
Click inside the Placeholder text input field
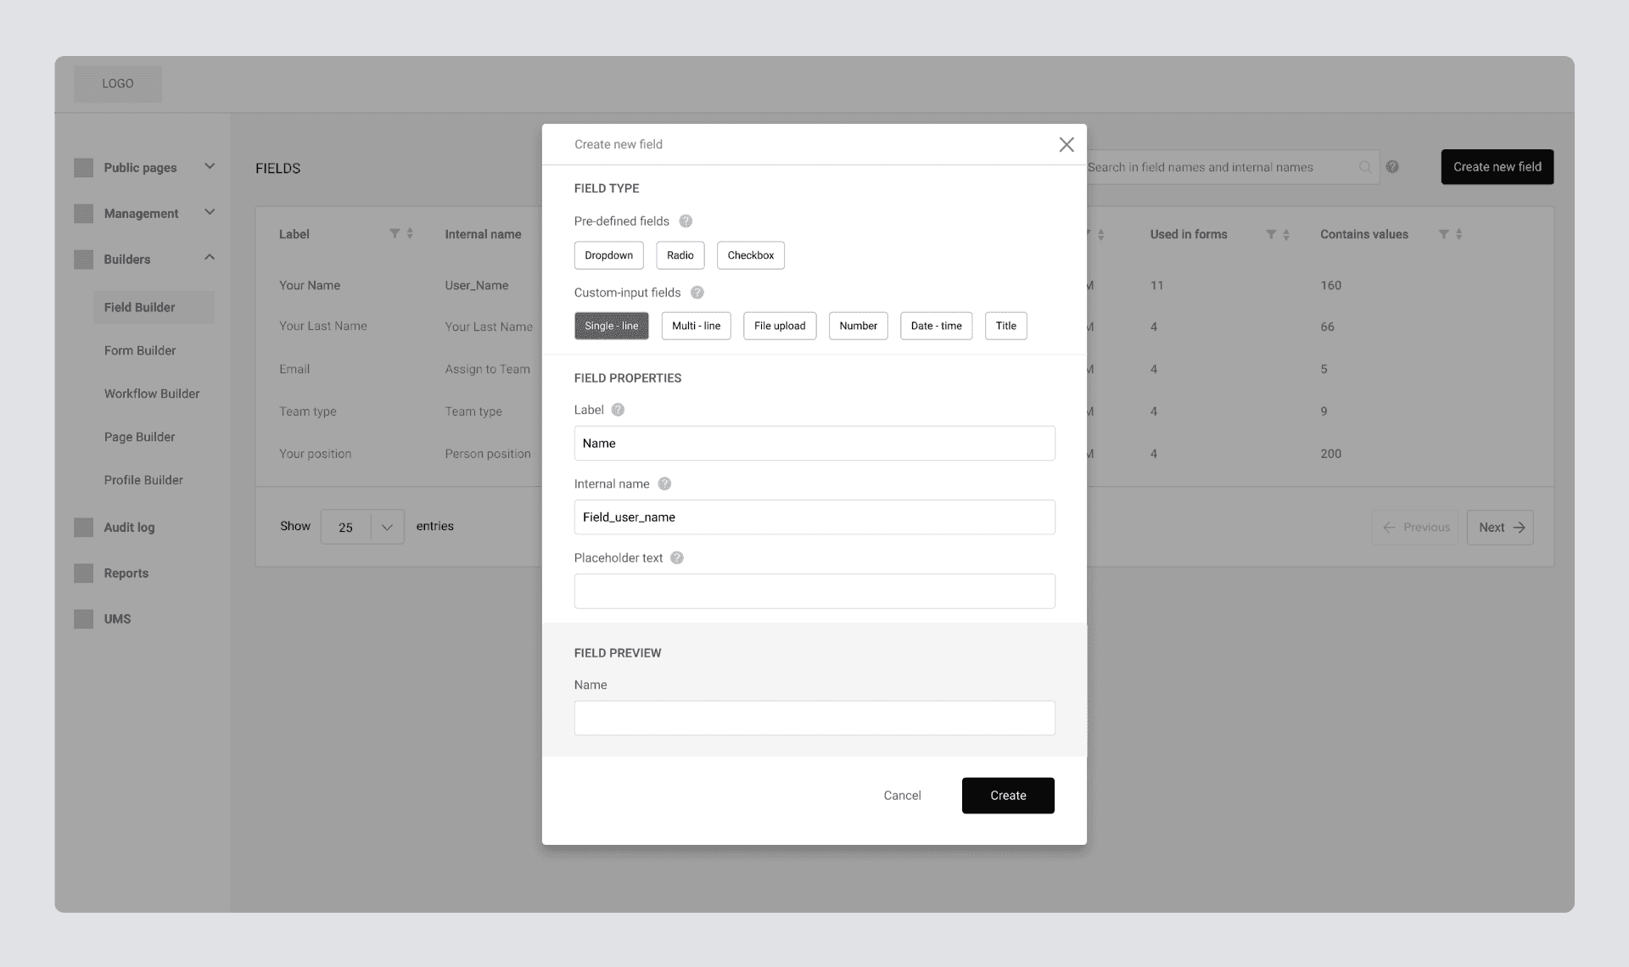point(814,591)
